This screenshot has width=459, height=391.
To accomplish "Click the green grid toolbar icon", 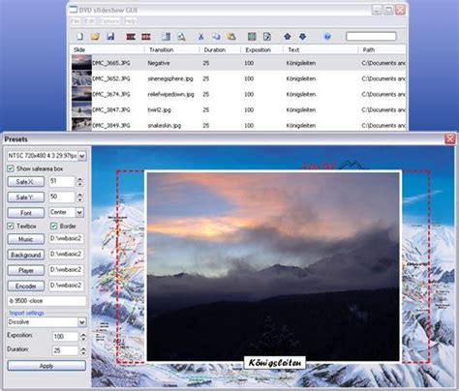I will coord(252,37).
